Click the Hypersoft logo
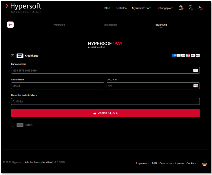This screenshot has width=212, height=175. (23, 8)
